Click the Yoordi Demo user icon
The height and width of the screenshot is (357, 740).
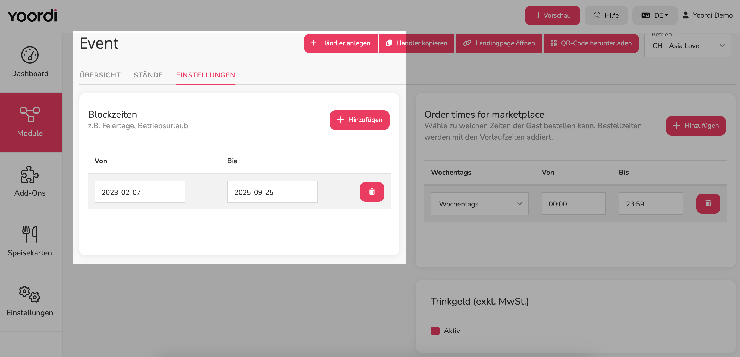pos(685,15)
